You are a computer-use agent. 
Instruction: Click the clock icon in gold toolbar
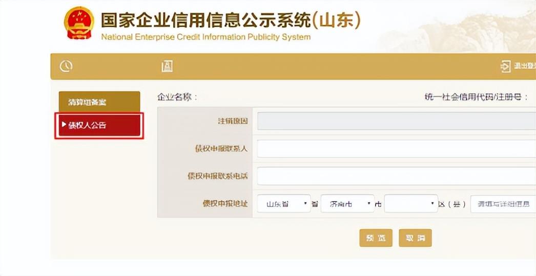pos(66,66)
